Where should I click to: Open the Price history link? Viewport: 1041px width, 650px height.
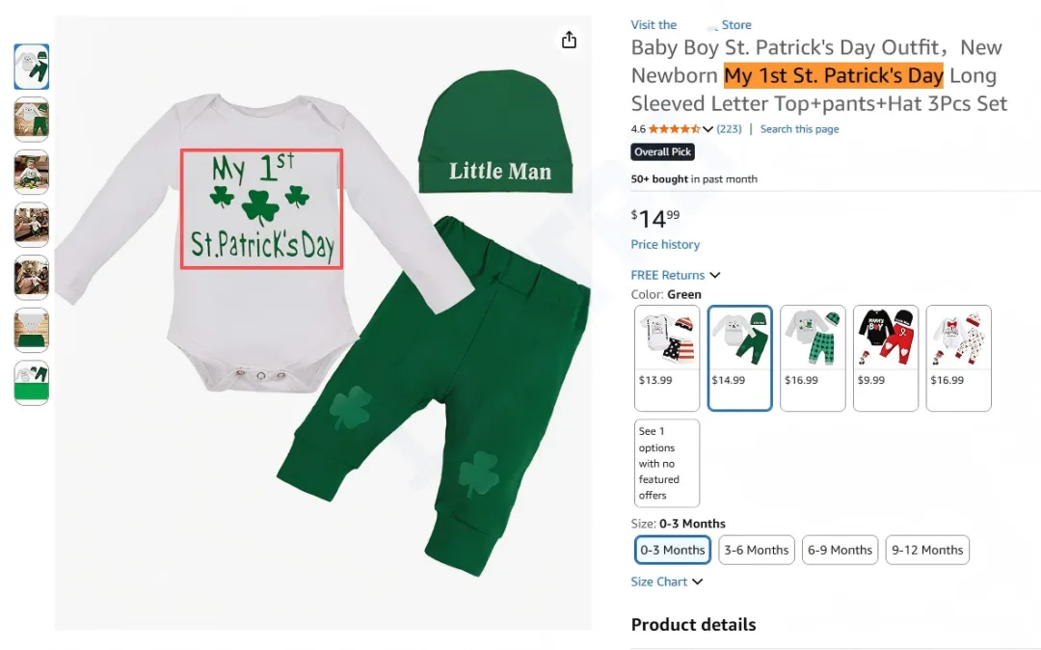(665, 245)
